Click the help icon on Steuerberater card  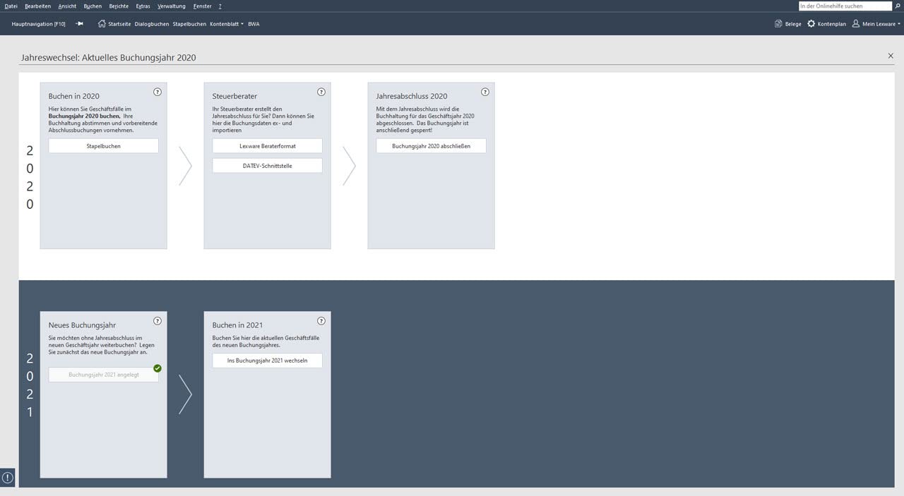(x=321, y=92)
